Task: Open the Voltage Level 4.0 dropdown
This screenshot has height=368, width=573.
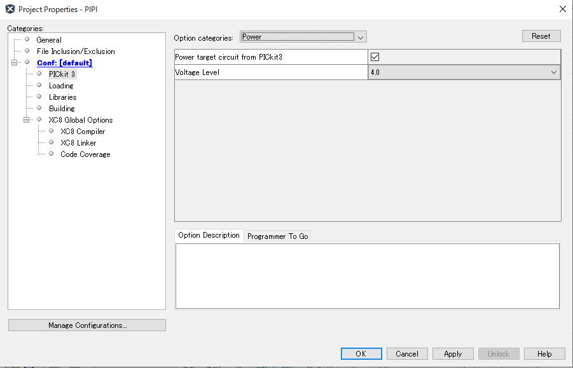Action: pyautogui.click(x=464, y=72)
